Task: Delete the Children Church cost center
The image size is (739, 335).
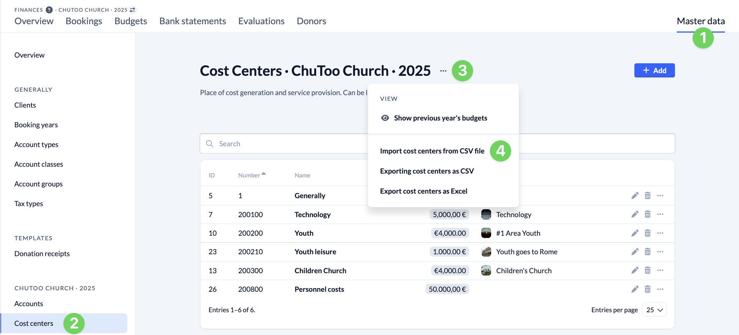Action: [x=648, y=271]
